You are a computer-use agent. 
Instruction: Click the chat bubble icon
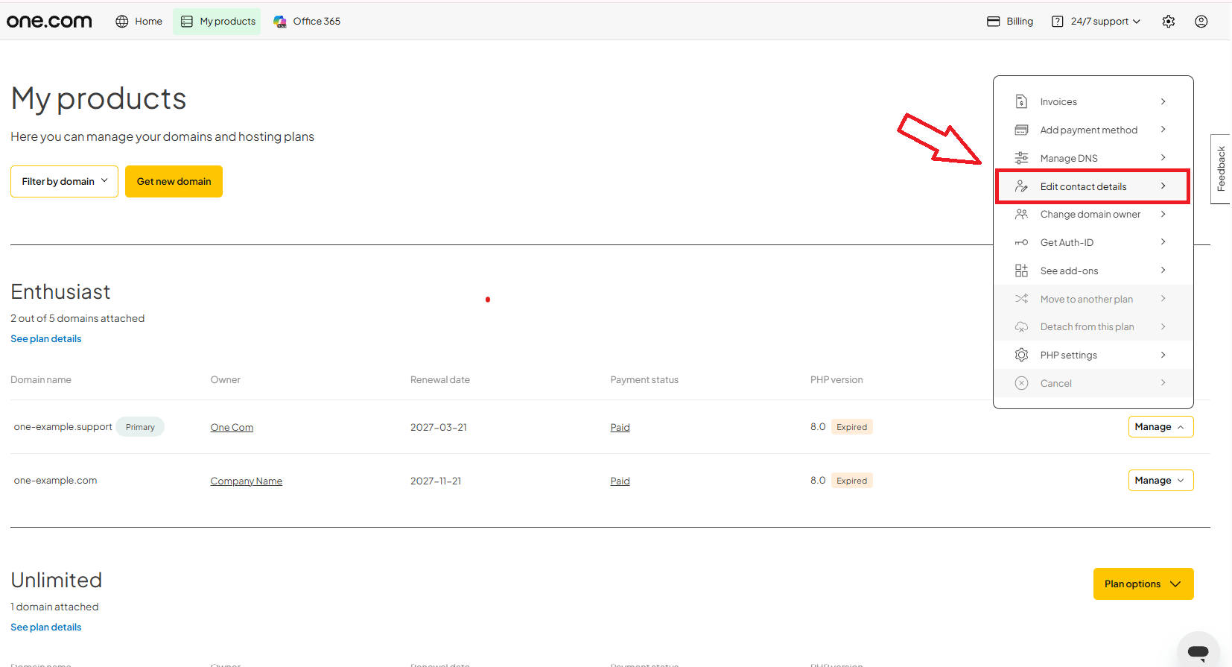click(1198, 651)
